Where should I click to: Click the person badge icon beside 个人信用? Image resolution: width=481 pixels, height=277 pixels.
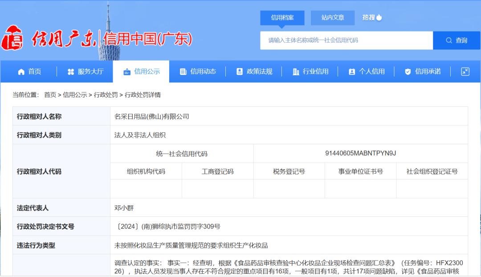click(352, 72)
